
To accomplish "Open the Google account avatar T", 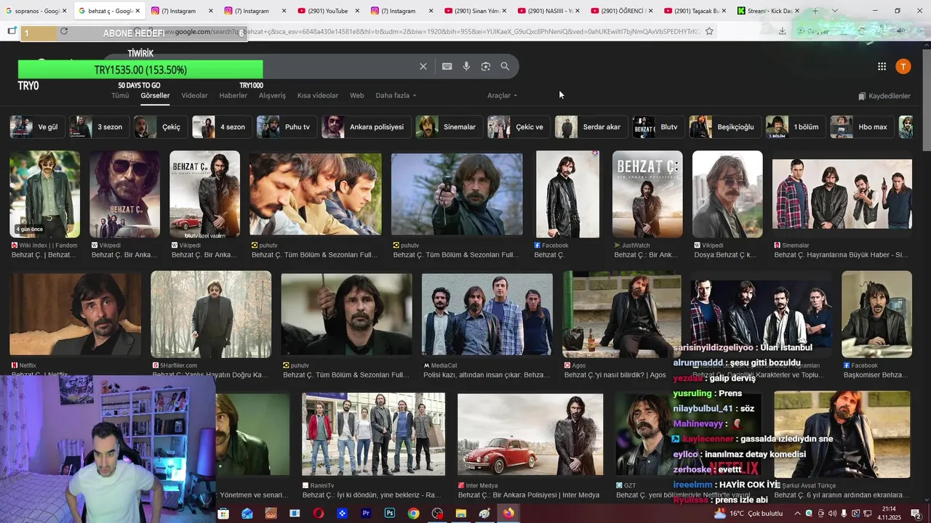I will click(903, 66).
